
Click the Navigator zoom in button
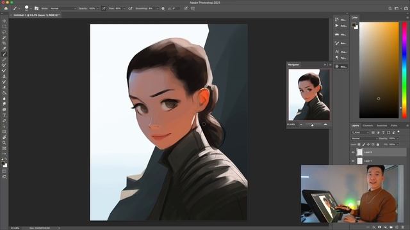pyautogui.click(x=325, y=125)
